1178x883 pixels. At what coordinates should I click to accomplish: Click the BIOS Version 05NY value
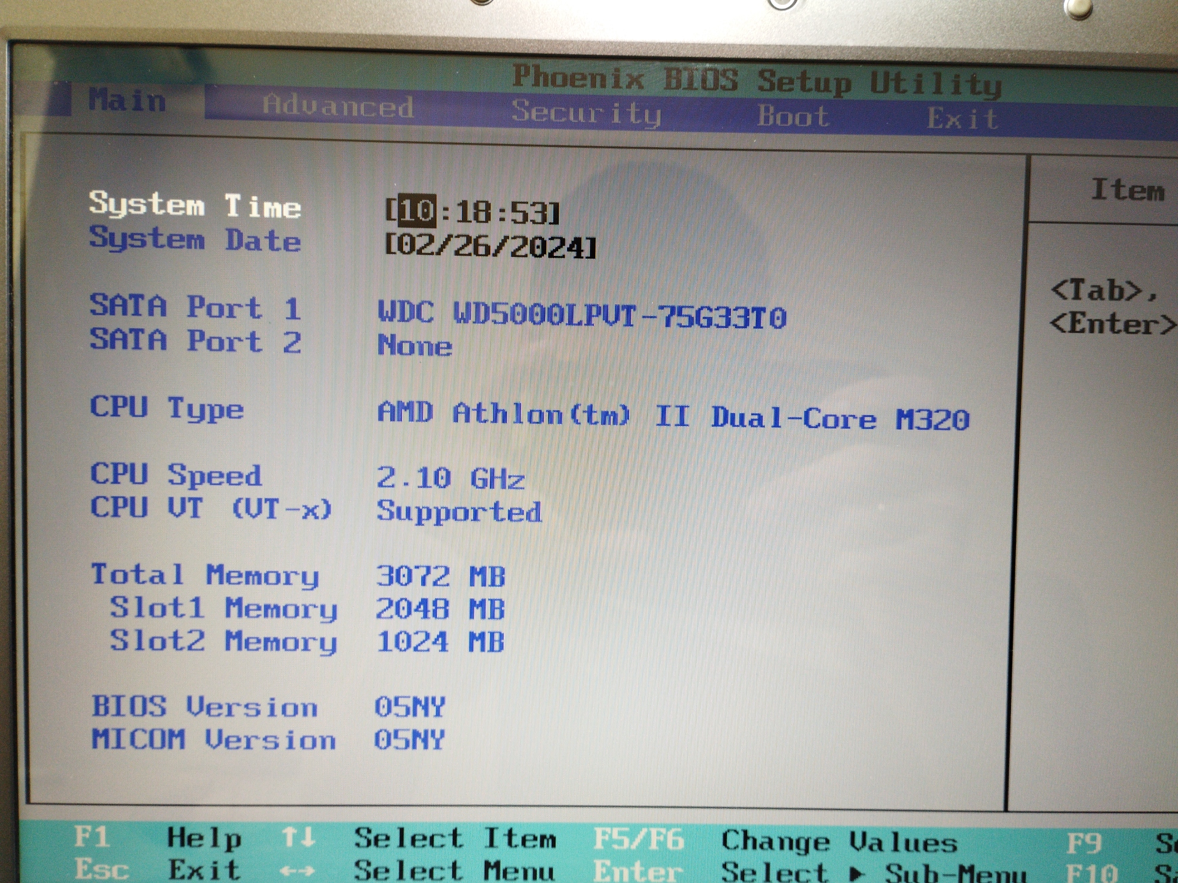(410, 707)
